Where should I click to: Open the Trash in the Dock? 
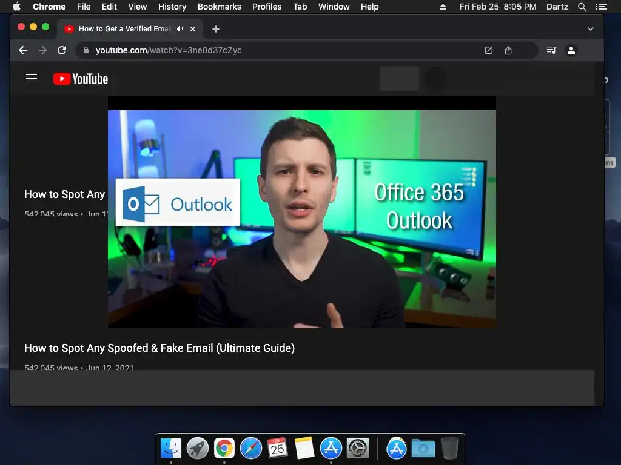click(x=450, y=449)
